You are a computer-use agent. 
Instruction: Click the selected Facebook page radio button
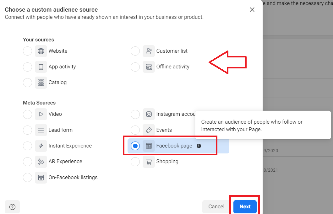pyautogui.click(x=135, y=146)
